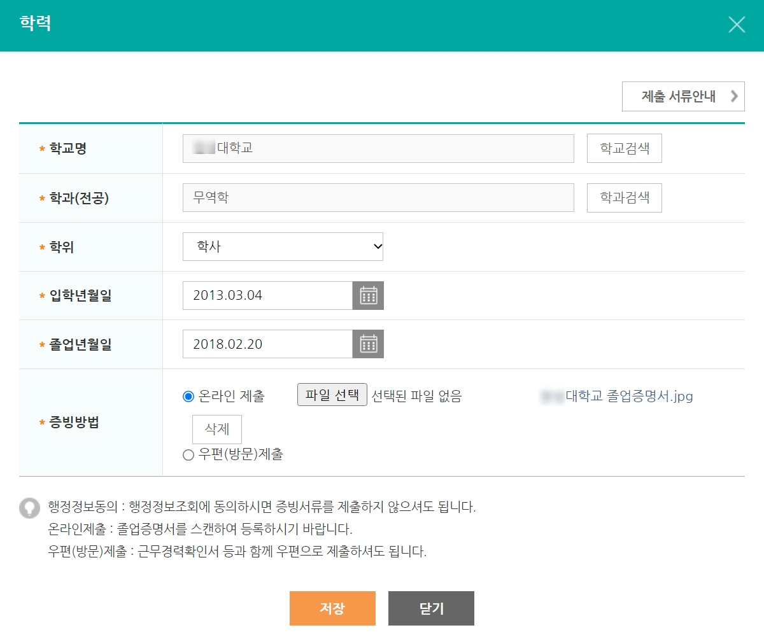The image size is (764, 637).
Task: Click the lightbulb tip icon
Action: click(x=29, y=508)
